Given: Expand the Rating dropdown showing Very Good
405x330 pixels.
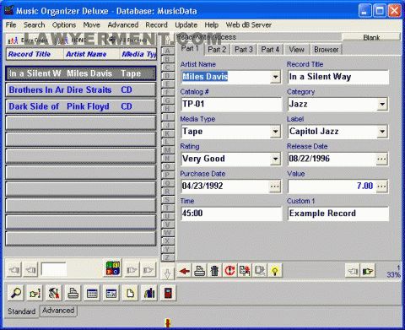Looking at the screenshot, I should 275,159.
